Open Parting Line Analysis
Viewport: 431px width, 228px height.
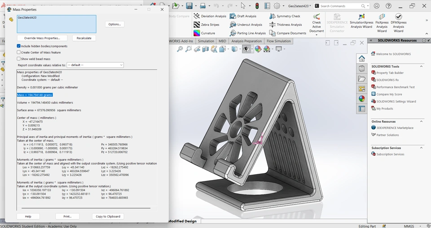(248, 33)
